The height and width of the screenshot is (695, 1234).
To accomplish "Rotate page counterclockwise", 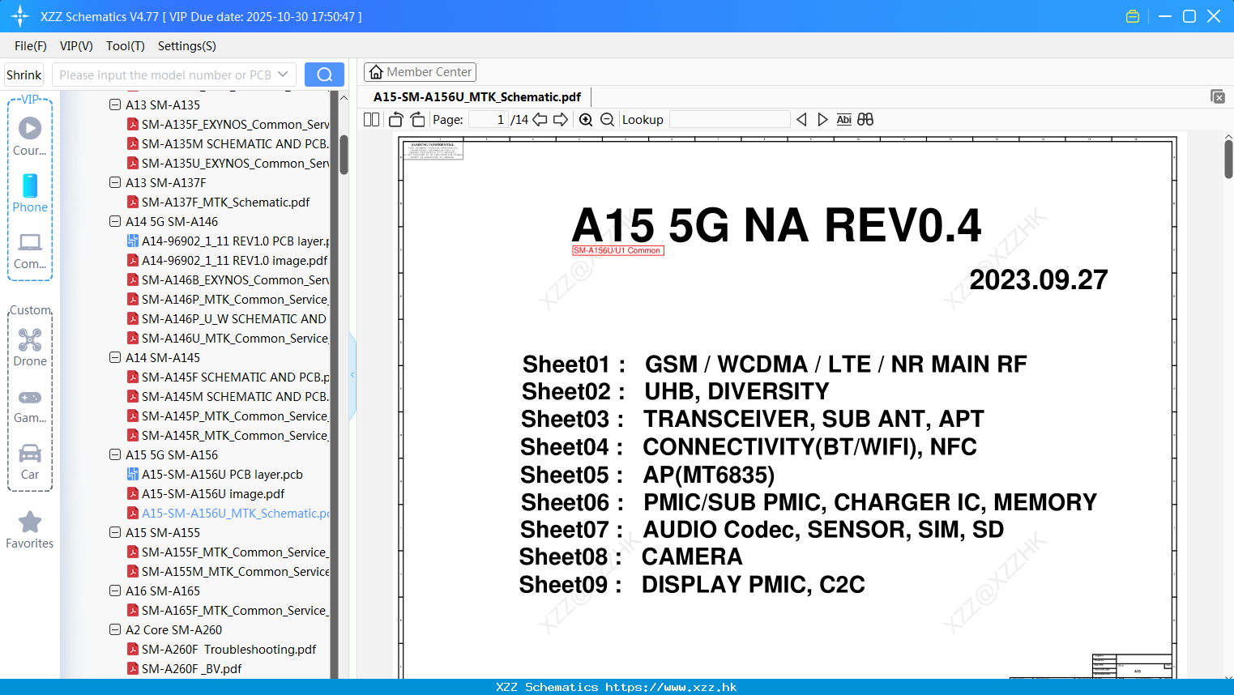I will (x=396, y=120).
